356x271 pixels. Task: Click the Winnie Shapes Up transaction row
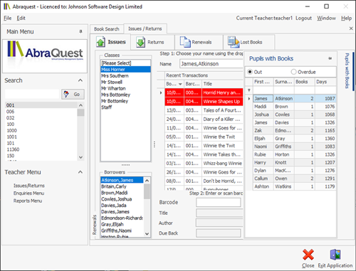pos(204,102)
